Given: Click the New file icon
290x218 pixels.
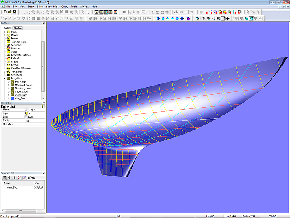Looking at the screenshot, I should (5, 12).
